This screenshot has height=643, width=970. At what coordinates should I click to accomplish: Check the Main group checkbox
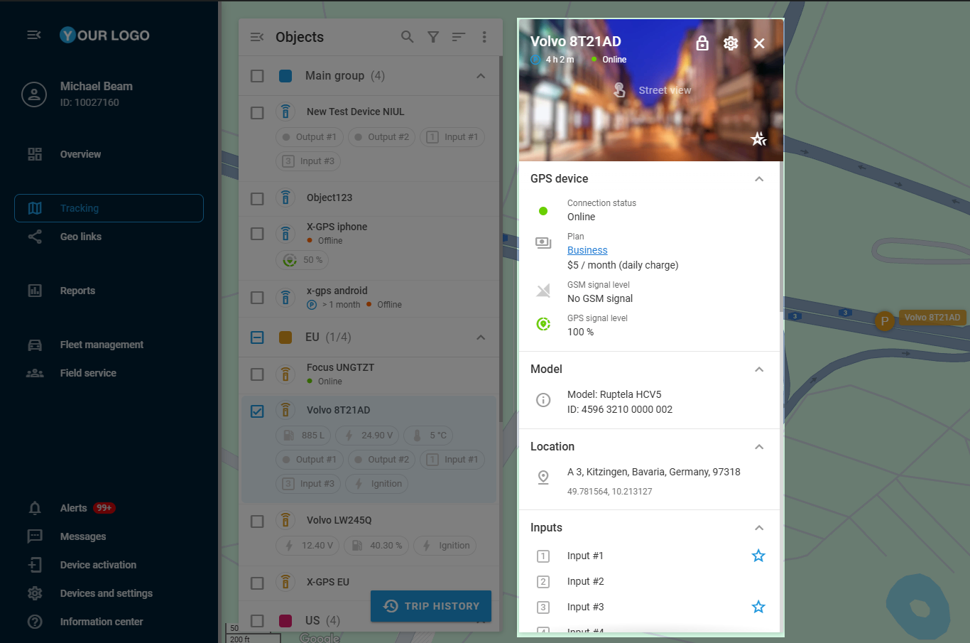(x=257, y=76)
